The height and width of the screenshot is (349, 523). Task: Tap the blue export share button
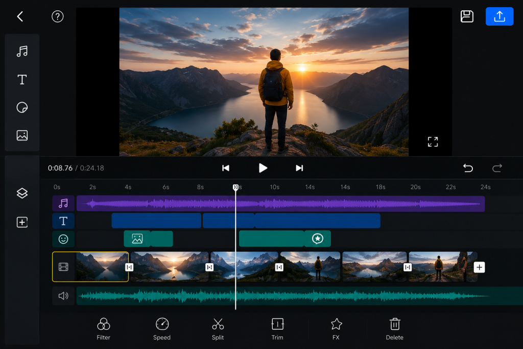point(500,16)
